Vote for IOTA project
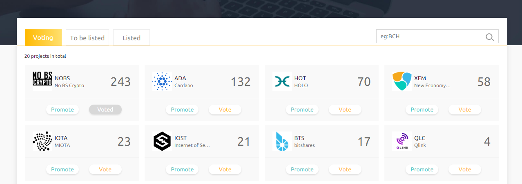This screenshot has width=522, height=184. coord(105,169)
